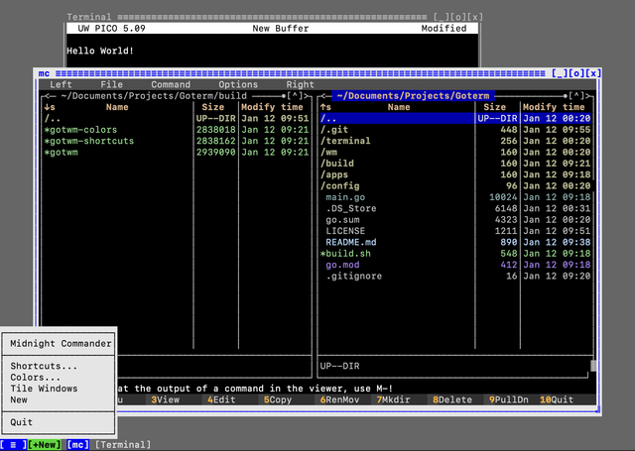Select the .DS_Store file
Screen dimensions: 635x451
pyautogui.click(x=455, y=209)
